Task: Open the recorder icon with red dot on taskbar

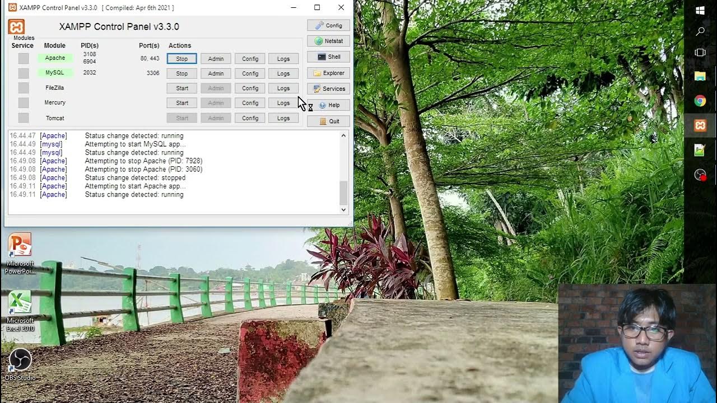Action: [700, 175]
